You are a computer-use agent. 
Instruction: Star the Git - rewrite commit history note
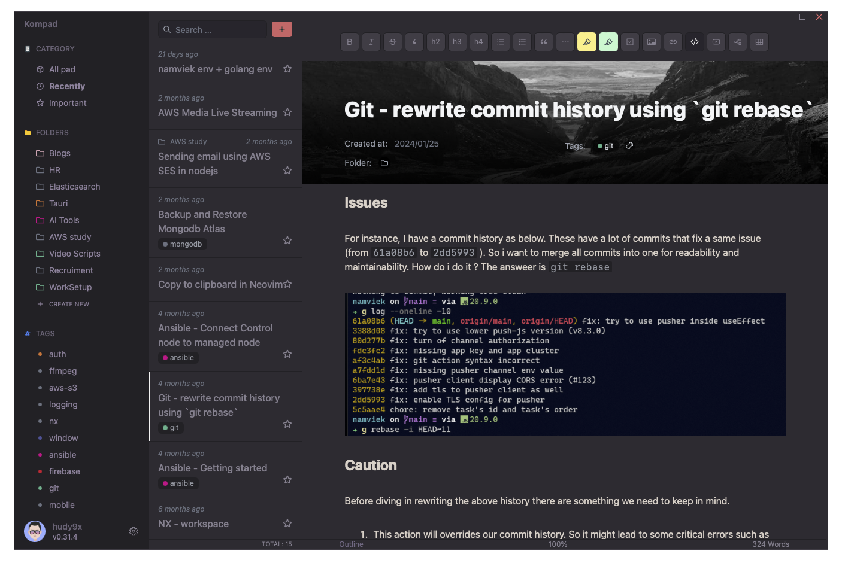point(287,424)
